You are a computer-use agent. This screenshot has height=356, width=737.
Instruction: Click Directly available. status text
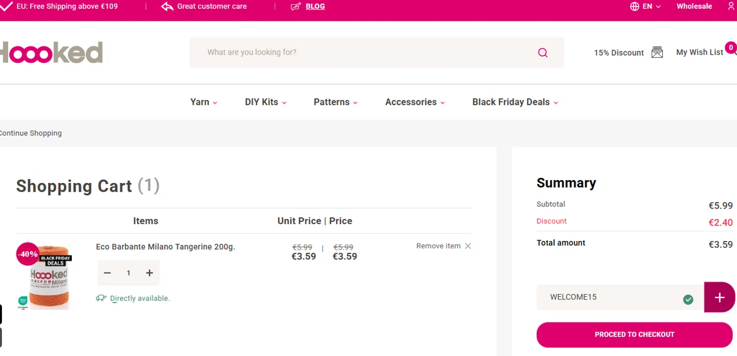[140, 298]
